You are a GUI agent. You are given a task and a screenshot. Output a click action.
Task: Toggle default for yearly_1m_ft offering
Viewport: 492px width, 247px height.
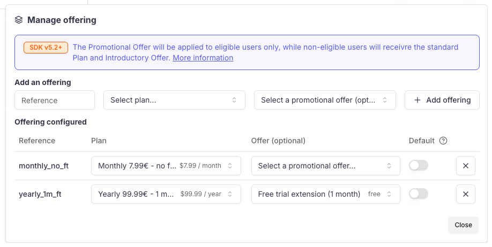(418, 194)
